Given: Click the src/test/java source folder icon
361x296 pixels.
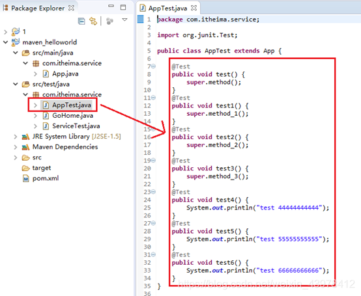Looking at the screenshot, I should pos(26,85).
